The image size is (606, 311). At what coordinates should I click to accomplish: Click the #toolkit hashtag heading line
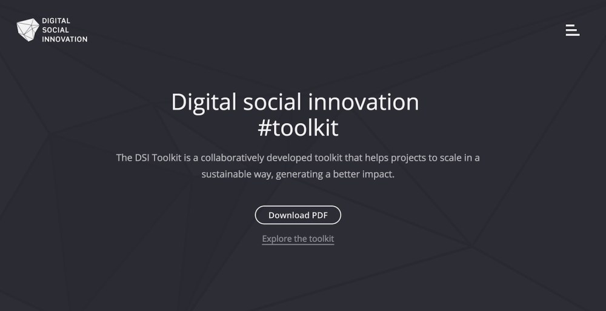298,129
